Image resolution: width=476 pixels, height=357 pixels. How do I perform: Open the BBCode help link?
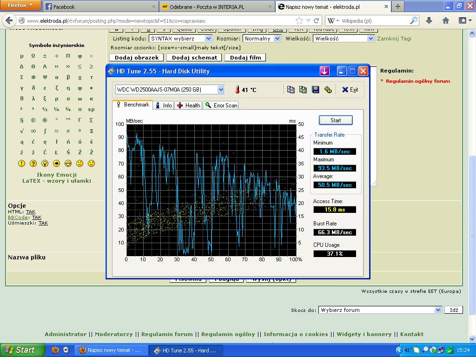pyautogui.click(x=18, y=217)
